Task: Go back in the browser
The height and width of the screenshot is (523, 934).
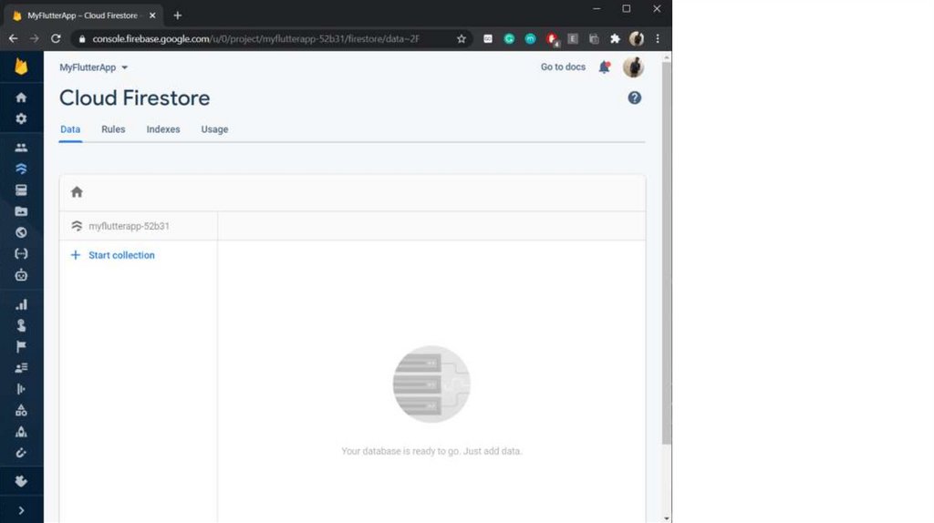Action: 13,38
